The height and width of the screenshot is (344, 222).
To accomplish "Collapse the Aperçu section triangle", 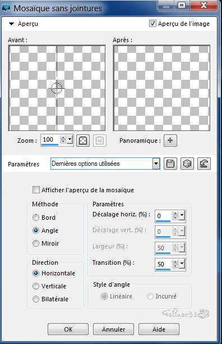I will (x=11, y=24).
